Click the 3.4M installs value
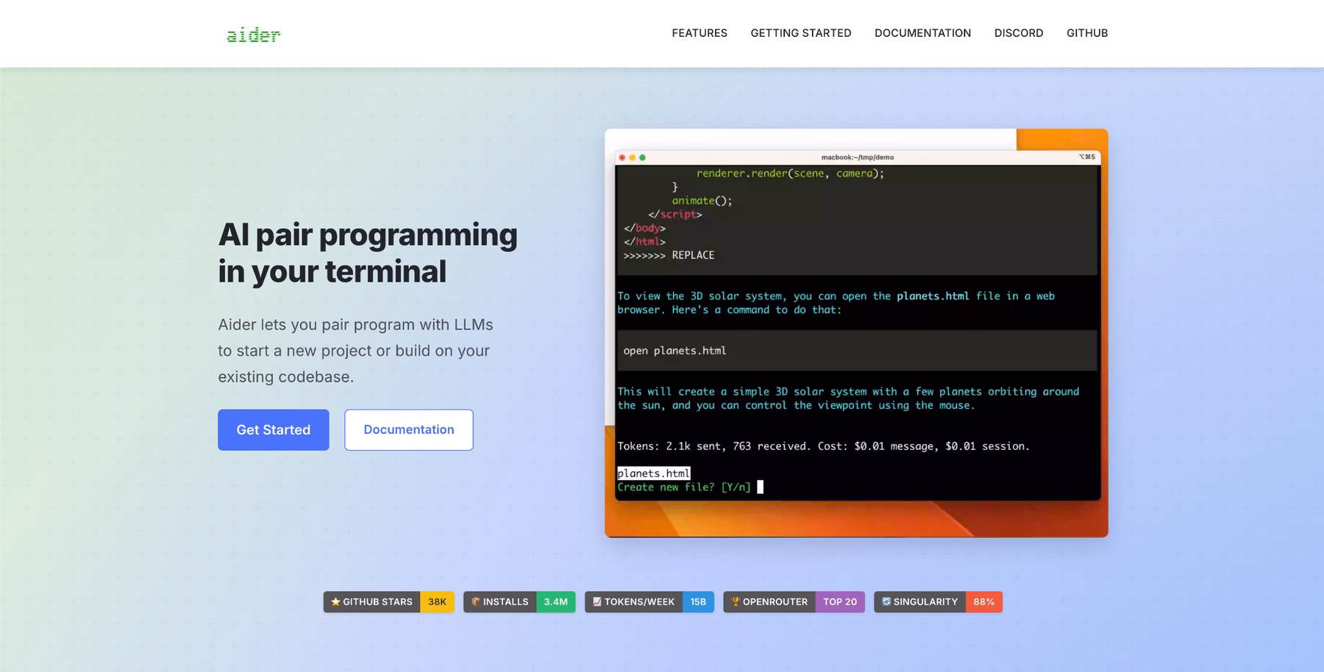 pos(555,601)
